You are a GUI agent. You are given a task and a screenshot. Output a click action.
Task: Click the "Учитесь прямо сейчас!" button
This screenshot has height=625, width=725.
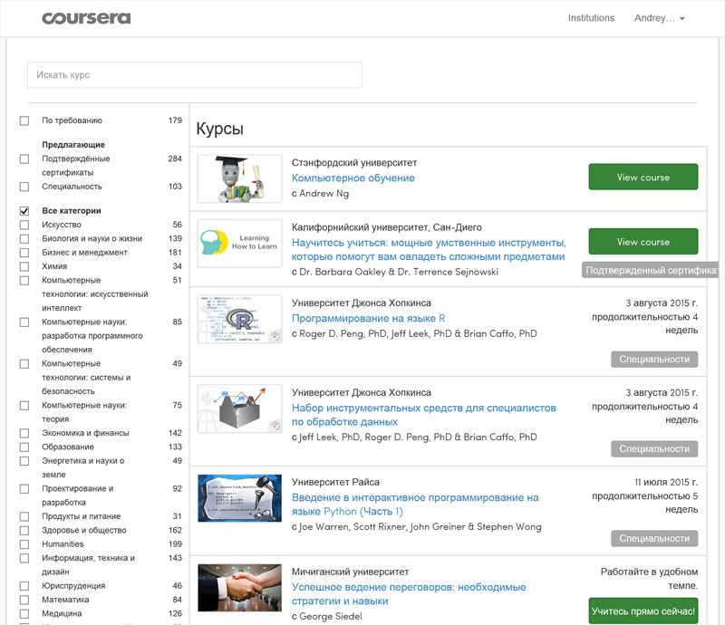(643, 611)
